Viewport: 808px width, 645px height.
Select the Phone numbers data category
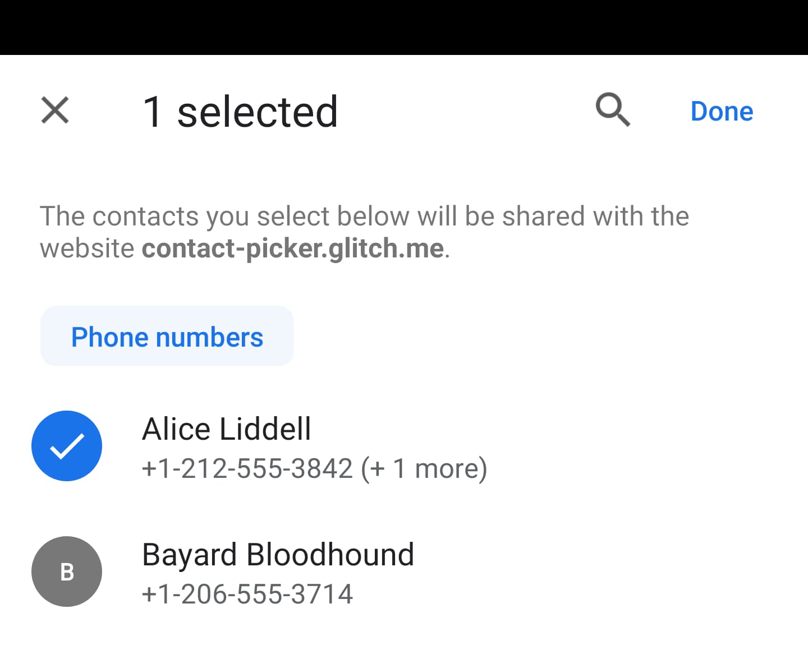pos(167,336)
